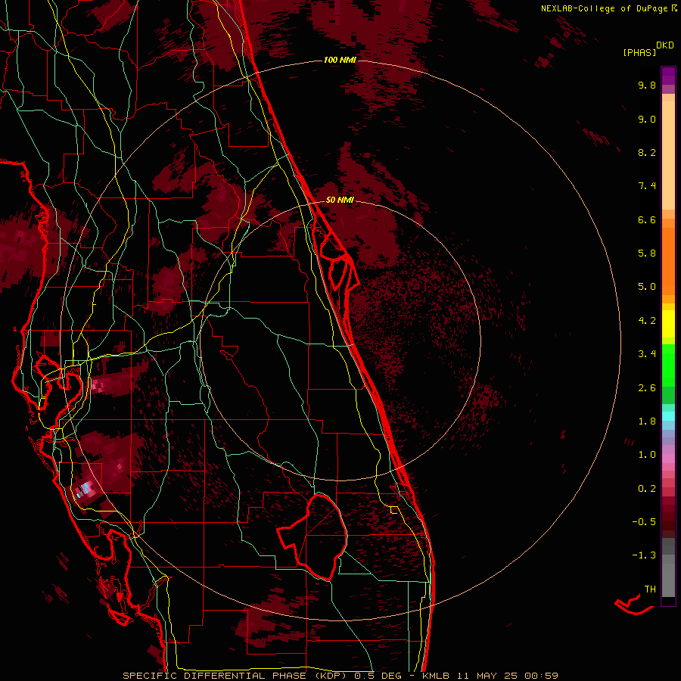Click the cyan high-KDP pixel cluster on the map
Image resolution: width=681 pixels, height=681 pixels.
(x=84, y=490)
